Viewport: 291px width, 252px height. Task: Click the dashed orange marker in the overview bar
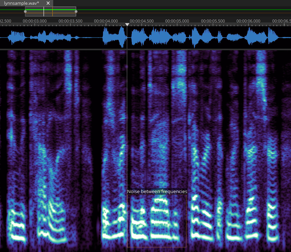pos(52,11)
